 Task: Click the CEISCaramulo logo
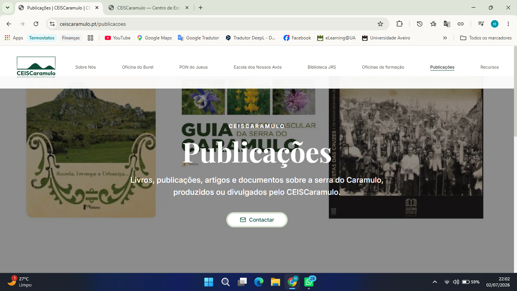click(36, 67)
